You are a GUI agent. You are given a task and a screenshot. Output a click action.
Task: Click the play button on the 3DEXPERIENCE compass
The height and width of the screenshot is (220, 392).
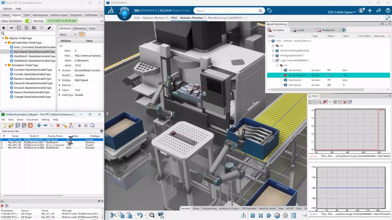[125, 13]
